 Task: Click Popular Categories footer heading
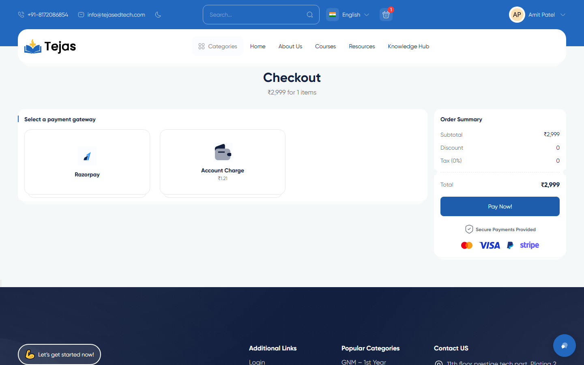[370, 348]
